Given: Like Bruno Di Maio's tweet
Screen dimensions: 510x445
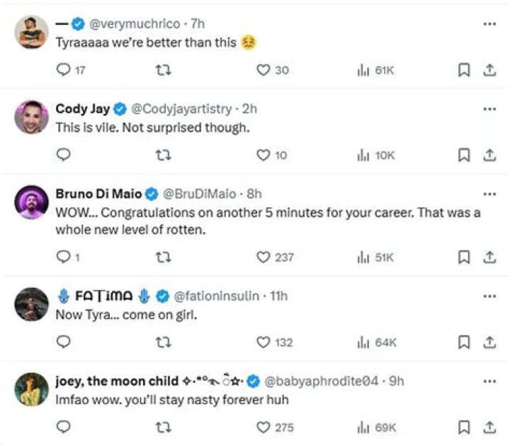Looking at the screenshot, I should [x=263, y=257].
